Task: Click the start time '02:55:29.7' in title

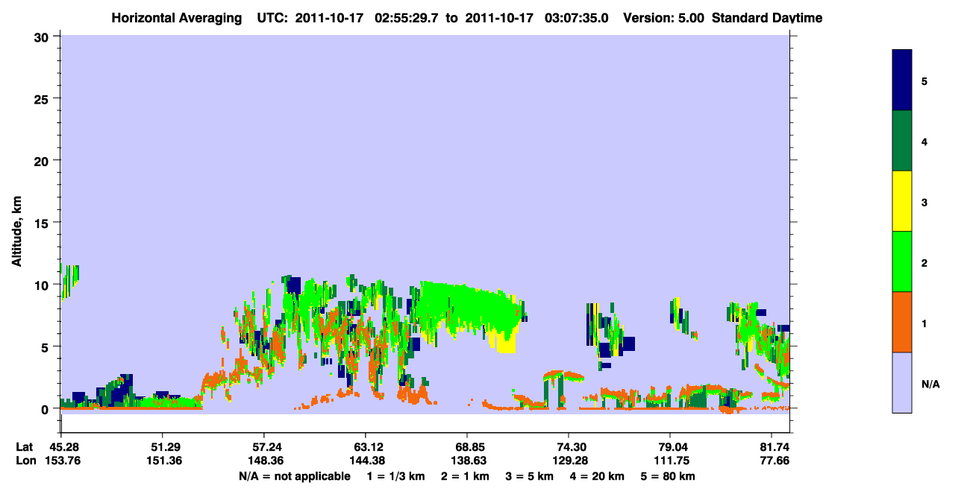Action: 407,18
